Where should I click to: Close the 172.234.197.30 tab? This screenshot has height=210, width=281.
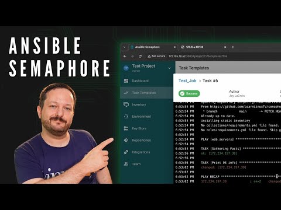coord(225,47)
